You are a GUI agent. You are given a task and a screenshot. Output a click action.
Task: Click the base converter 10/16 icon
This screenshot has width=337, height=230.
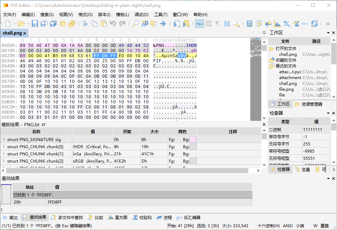tap(314, 24)
